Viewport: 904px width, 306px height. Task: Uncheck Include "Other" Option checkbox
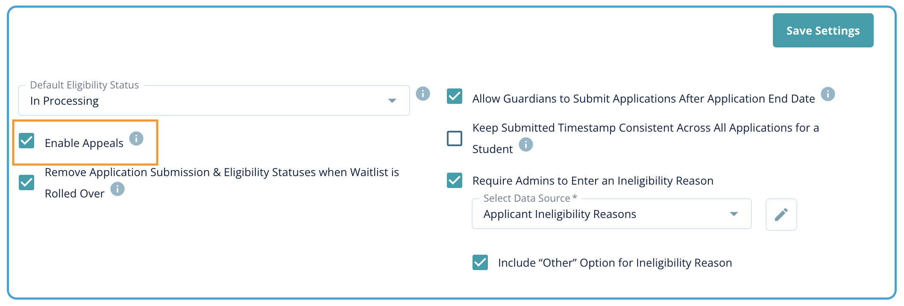point(480,262)
